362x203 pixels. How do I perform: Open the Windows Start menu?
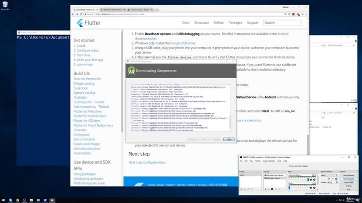[x=4, y=199]
